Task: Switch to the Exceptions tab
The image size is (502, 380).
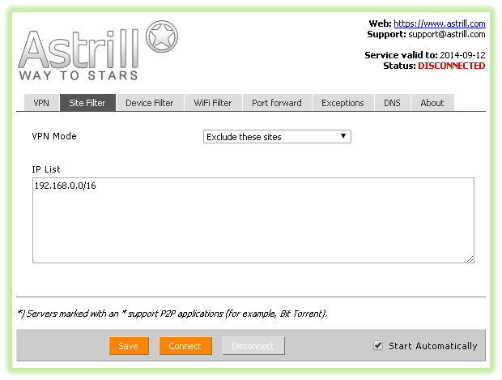Action: coord(342,103)
